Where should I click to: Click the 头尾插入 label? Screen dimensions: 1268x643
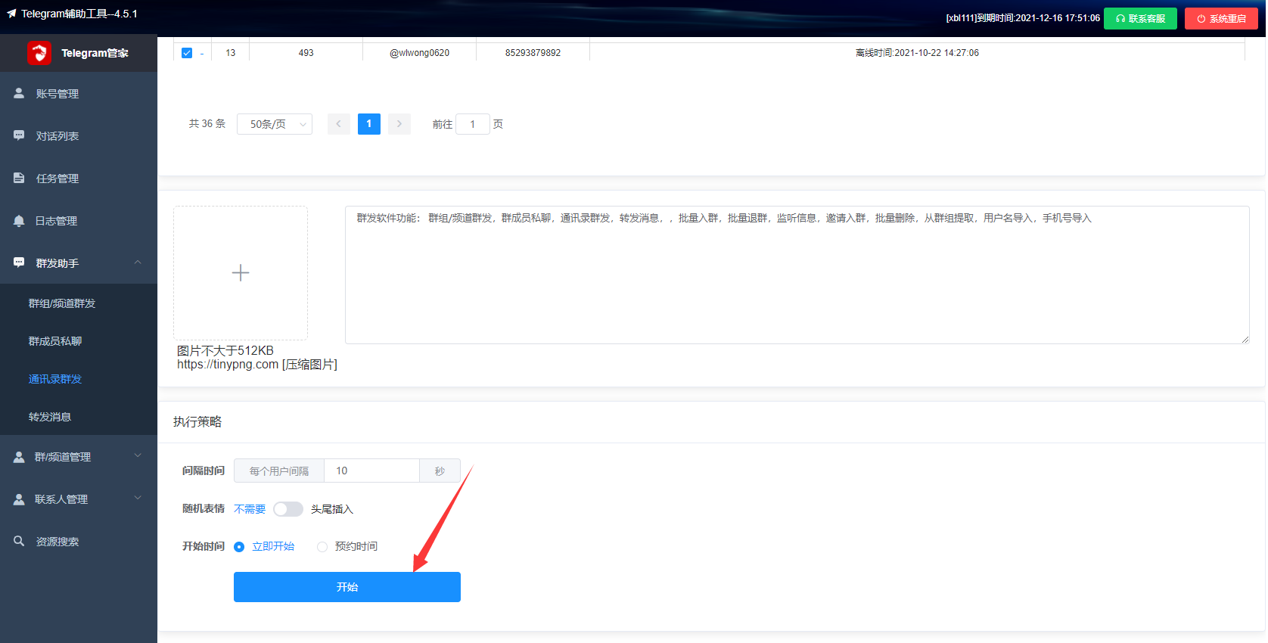(x=332, y=509)
